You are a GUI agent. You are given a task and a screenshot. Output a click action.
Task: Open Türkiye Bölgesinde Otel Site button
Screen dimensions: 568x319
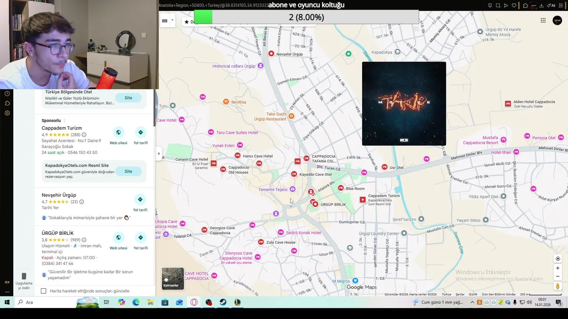[x=128, y=98]
